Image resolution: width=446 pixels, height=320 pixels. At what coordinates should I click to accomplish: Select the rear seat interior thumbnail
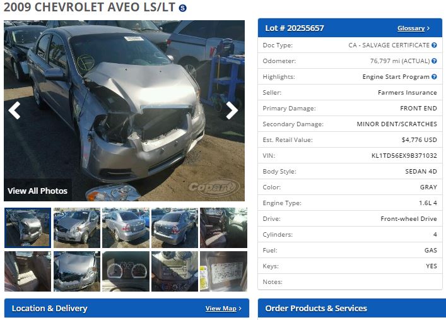tap(28, 271)
